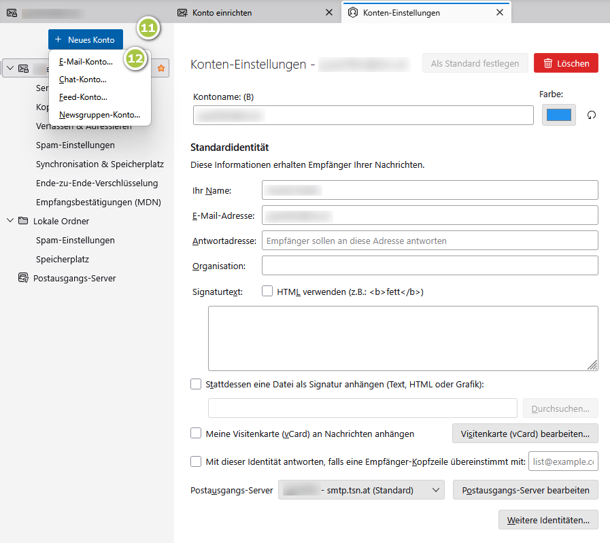Click the Postausgangs-Server icon in the sidebar
This screenshot has width=610, height=543.
tap(23, 278)
